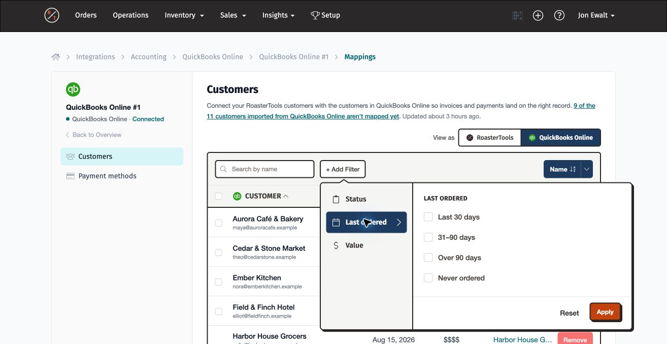Check the Last 30 days option

(428, 217)
